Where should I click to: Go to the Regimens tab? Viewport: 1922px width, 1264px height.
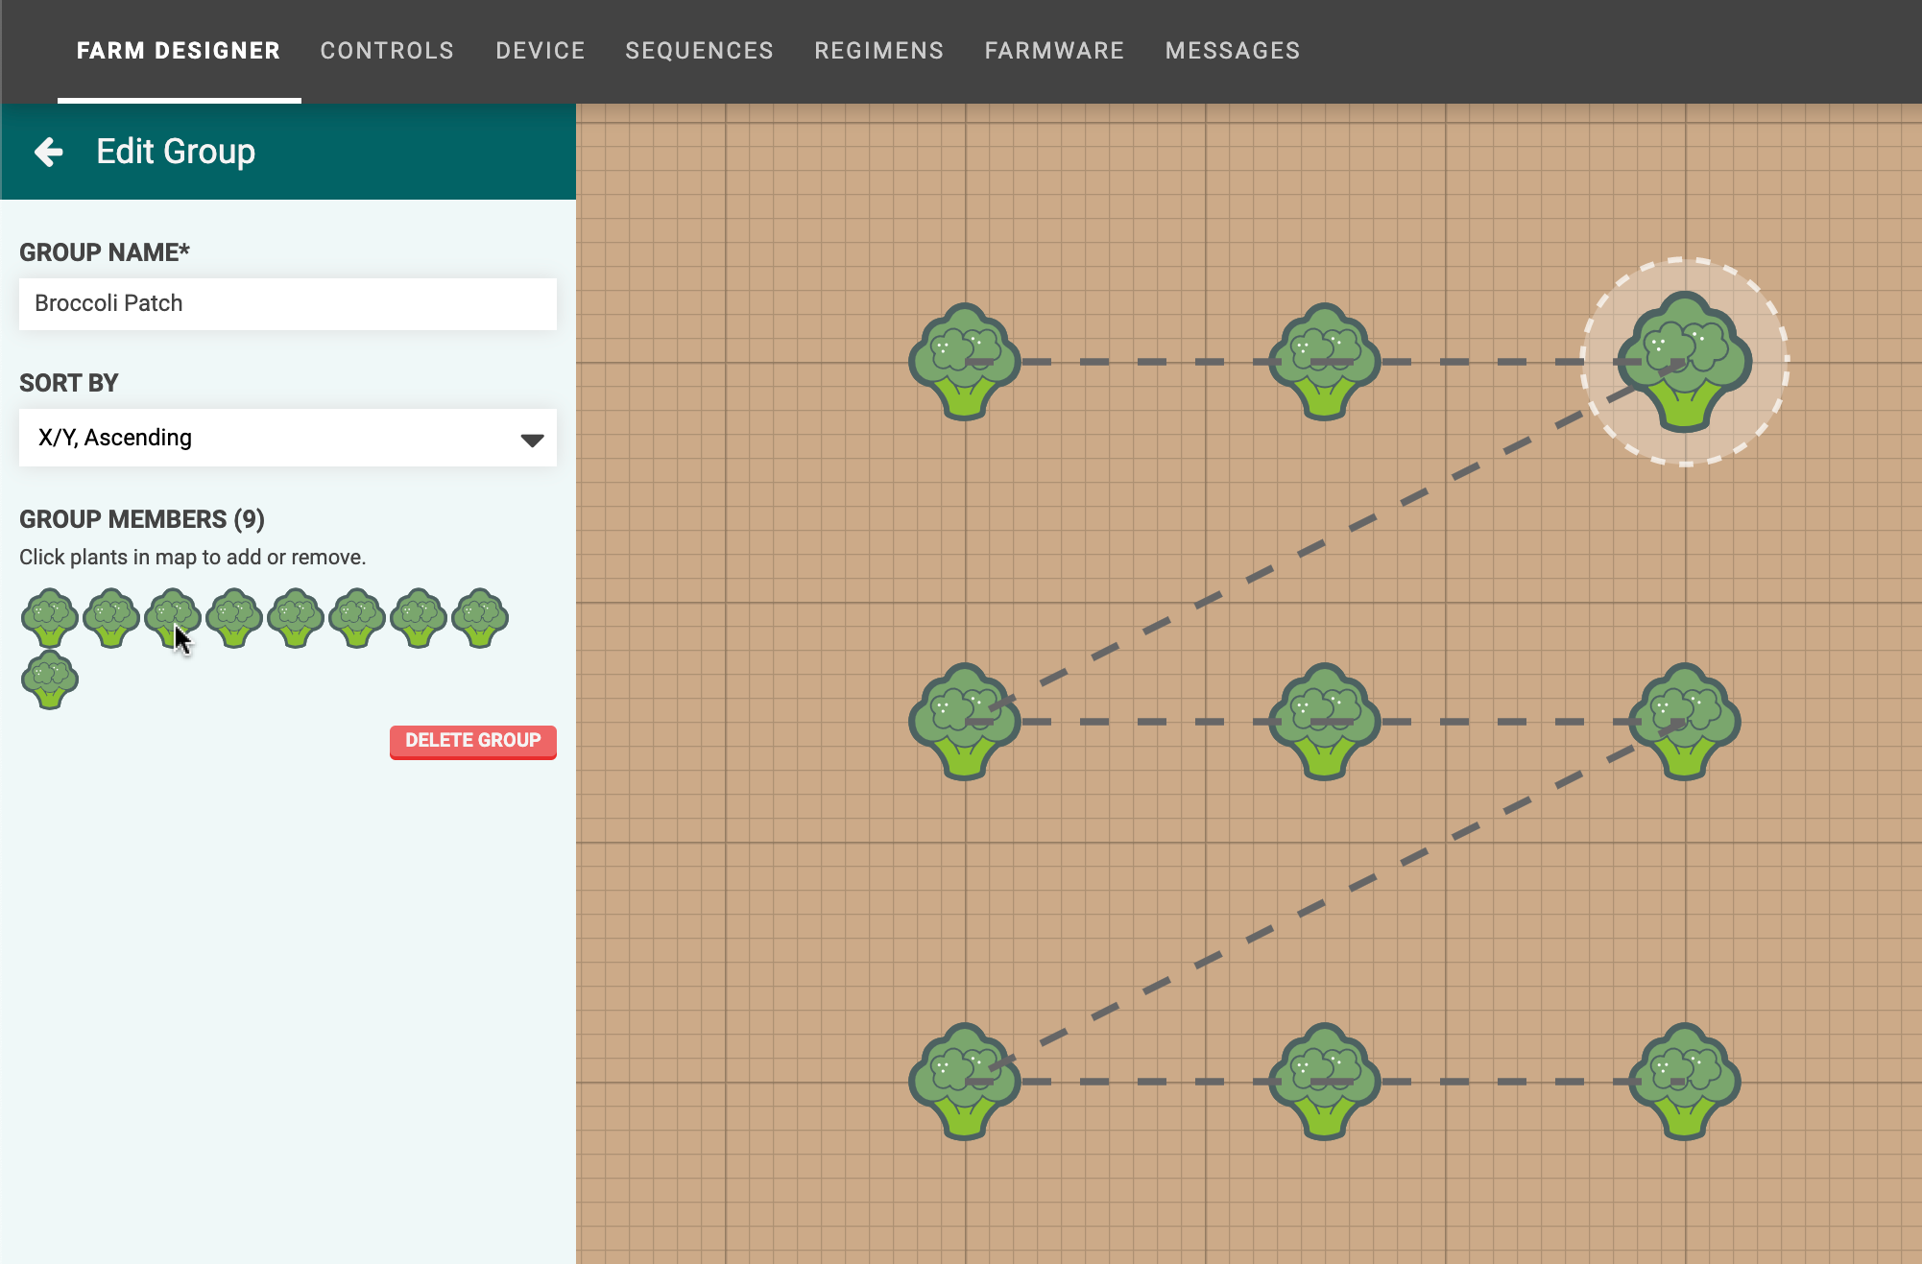click(878, 51)
